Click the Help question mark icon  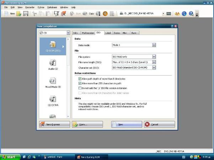[x=191, y=13]
